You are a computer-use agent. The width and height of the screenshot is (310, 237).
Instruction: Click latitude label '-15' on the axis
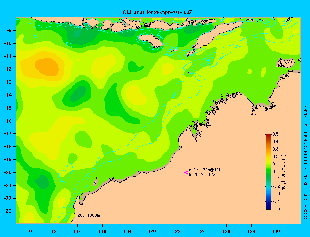click(x=7, y=108)
